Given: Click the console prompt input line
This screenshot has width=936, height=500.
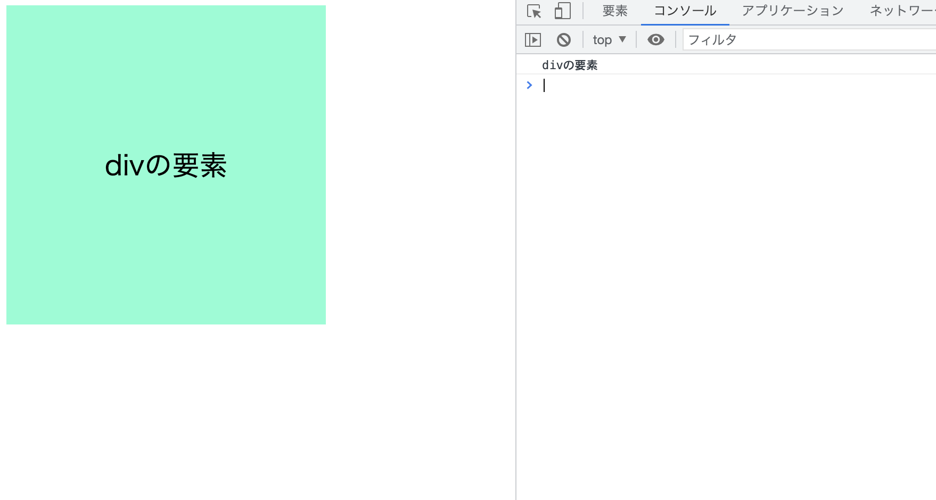Looking at the screenshot, I should [x=739, y=85].
